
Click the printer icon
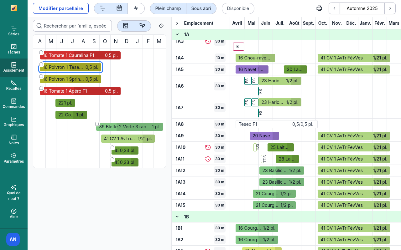[x=319, y=8]
